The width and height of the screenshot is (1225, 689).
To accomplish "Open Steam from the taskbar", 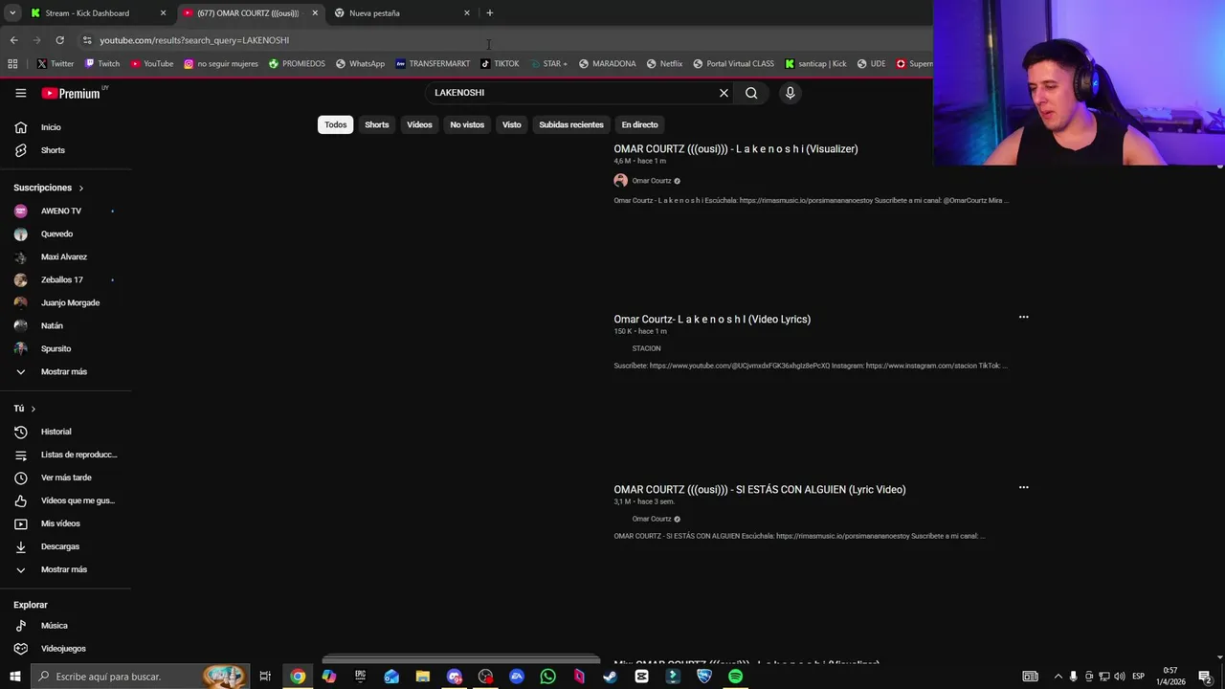I will (x=610, y=677).
